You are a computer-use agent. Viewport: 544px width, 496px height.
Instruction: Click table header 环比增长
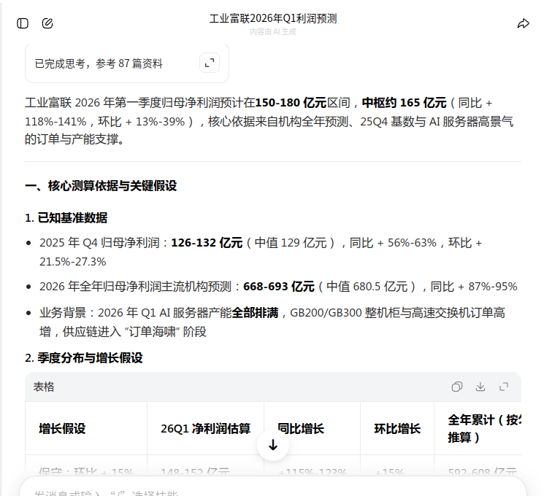(x=397, y=429)
